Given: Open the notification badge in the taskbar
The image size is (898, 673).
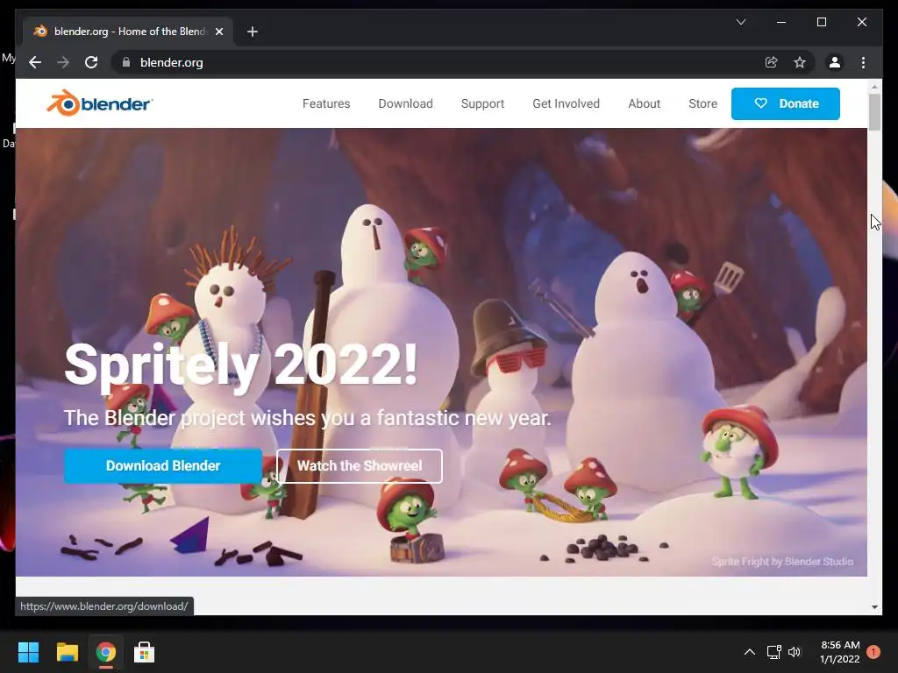Looking at the screenshot, I should pos(873,652).
